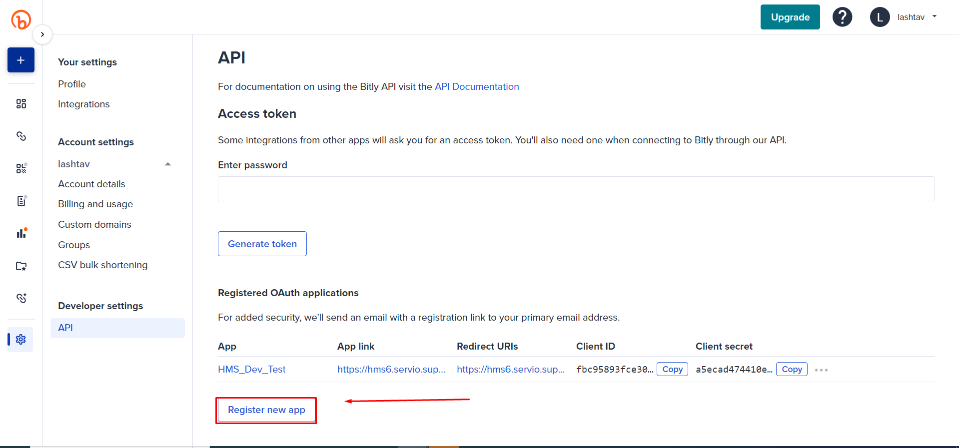Focus the Enter password input field
959x448 pixels.
click(576, 189)
